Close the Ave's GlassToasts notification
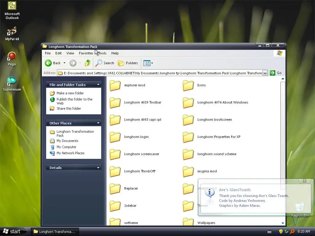The width and height of the screenshot is (315, 236). [x=305, y=181]
